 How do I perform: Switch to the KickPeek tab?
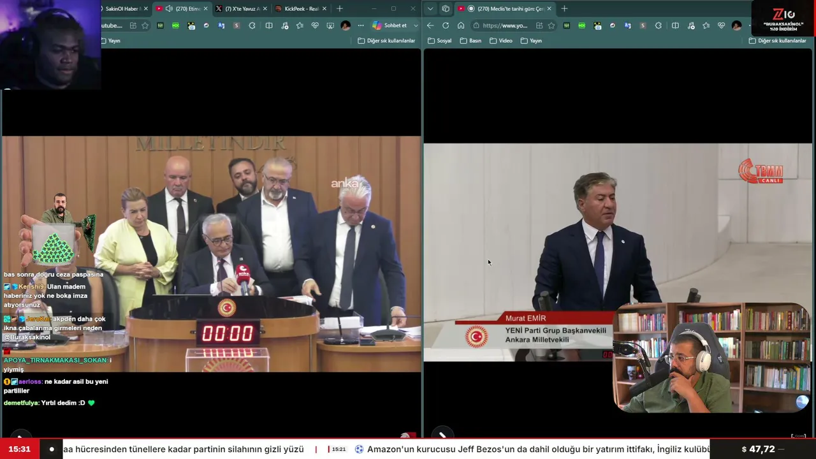click(301, 9)
